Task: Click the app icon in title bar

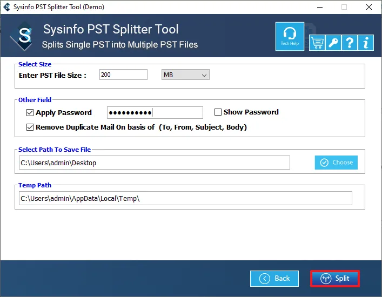Action: (6, 7)
